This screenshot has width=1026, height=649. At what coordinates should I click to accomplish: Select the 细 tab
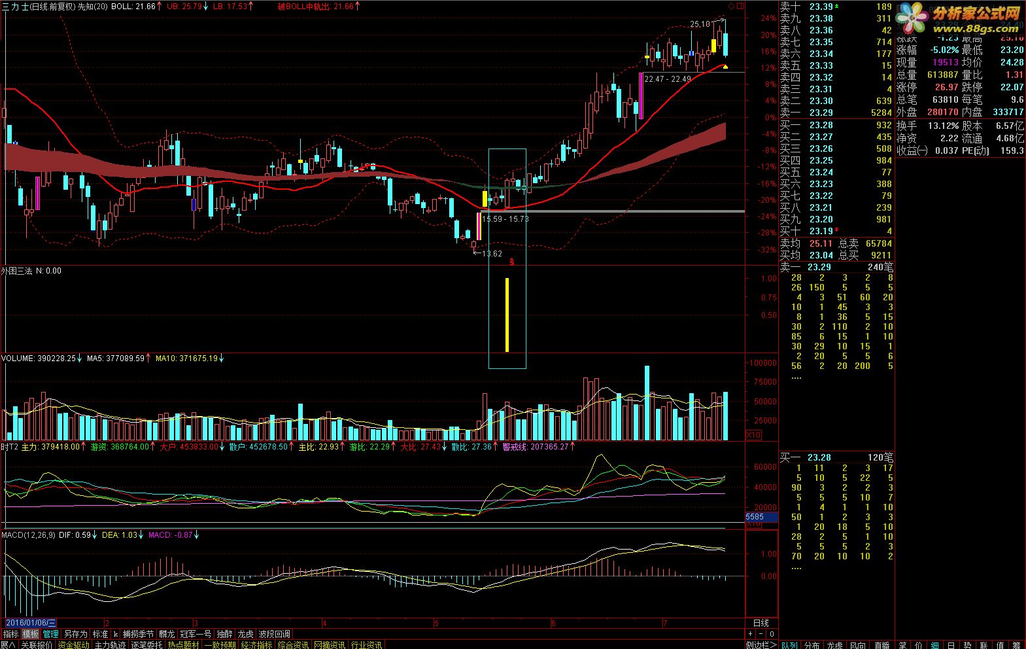click(934, 645)
